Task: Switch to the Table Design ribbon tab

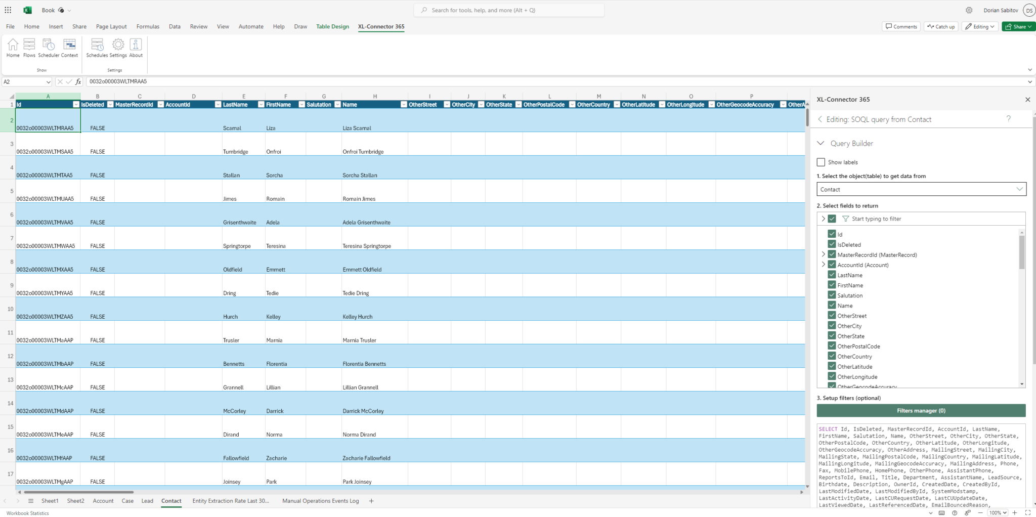Action: (332, 26)
